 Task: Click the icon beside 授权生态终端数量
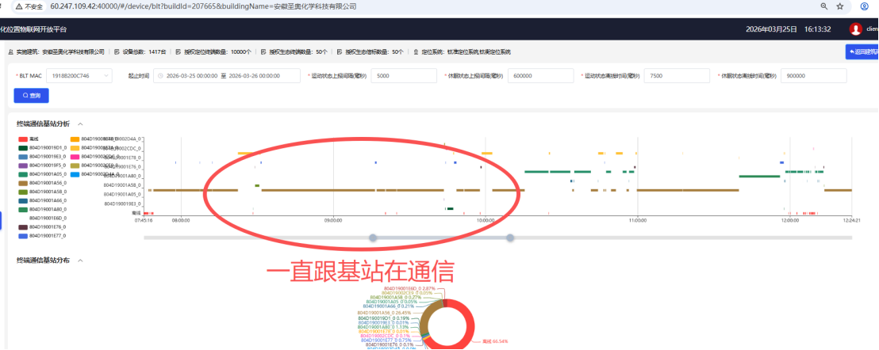coord(263,52)
